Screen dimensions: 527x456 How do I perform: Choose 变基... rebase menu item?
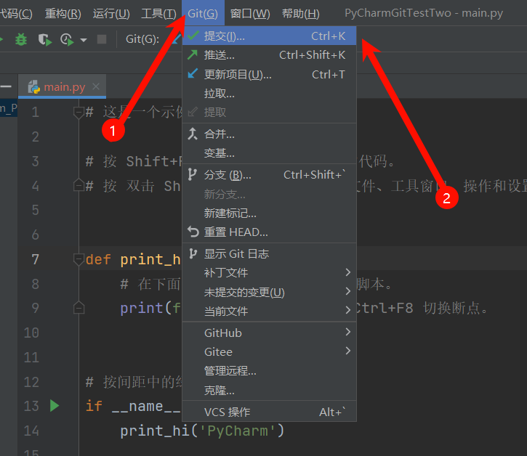point(269,153)
